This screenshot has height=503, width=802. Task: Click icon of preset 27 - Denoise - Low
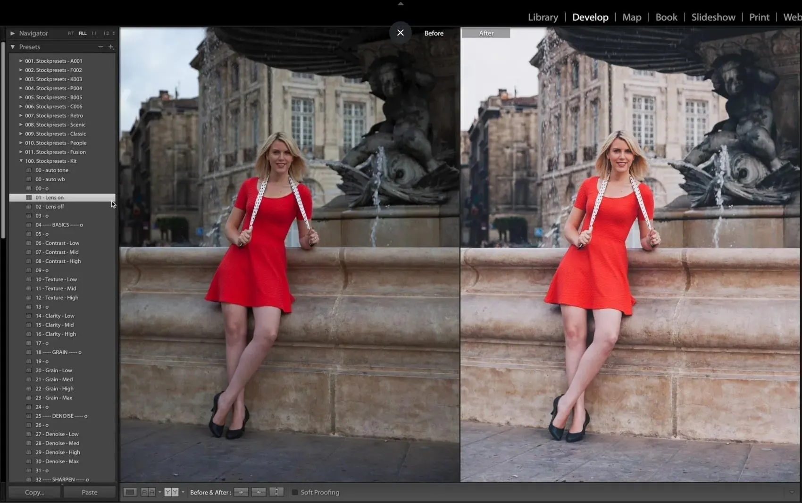(x=29, y=434)
